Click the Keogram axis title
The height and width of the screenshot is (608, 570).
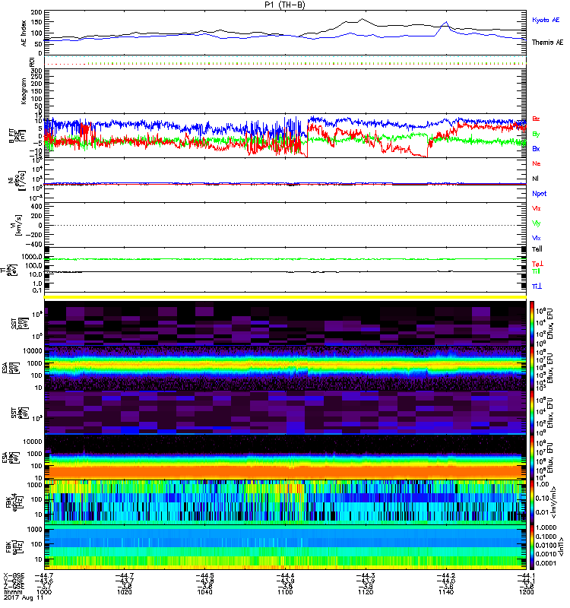24,90
